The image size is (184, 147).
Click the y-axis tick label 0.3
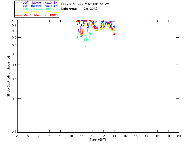[x=14, y=79]
